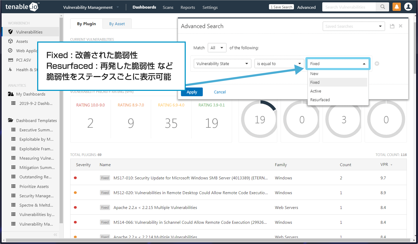Image resolution: width=418 pixels, height=244 pixels.
Task: Click the Assets cube icon
Action: (x=10, y=41)
